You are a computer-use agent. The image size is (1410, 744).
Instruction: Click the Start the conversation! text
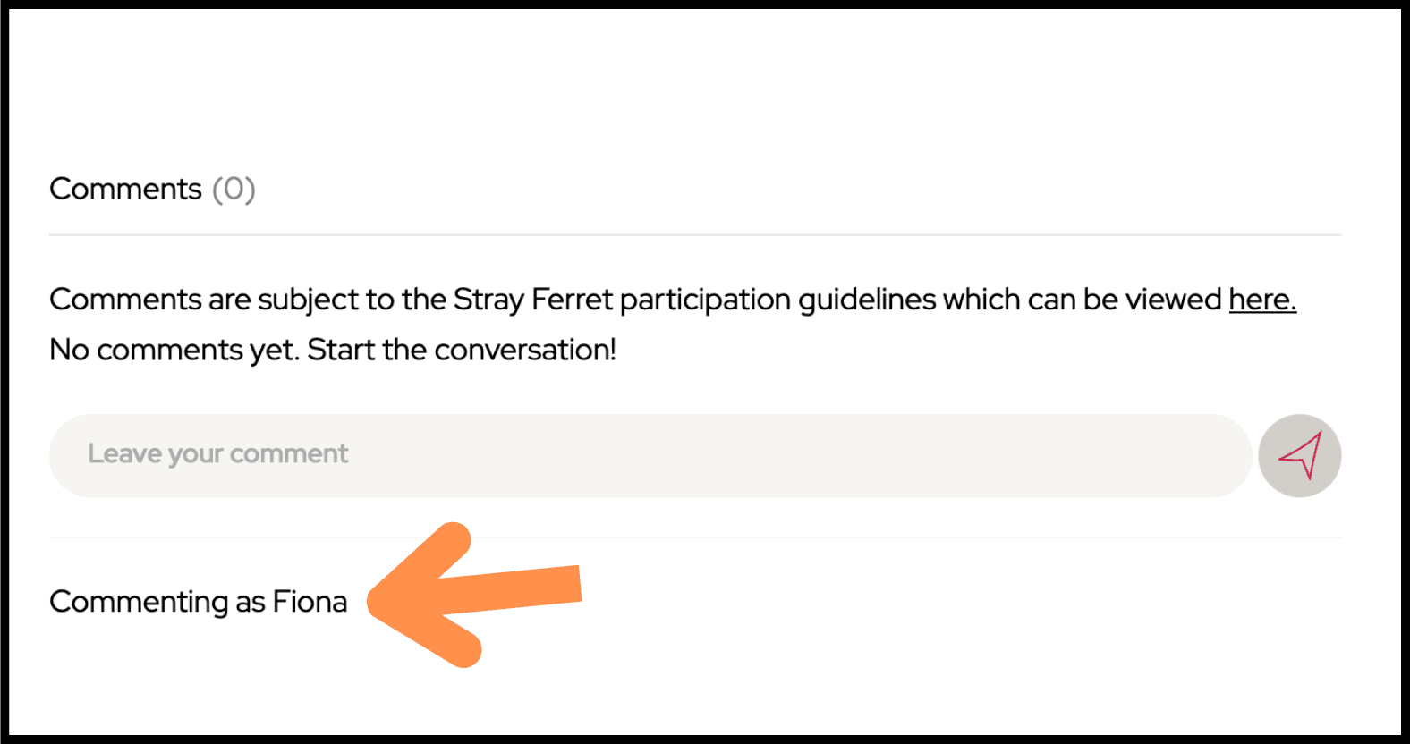(462, 350)
